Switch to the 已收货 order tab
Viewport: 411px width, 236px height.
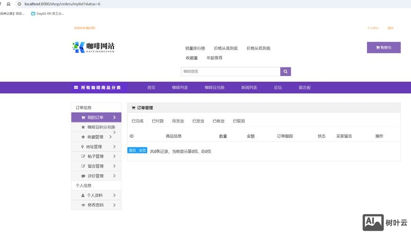219,121
